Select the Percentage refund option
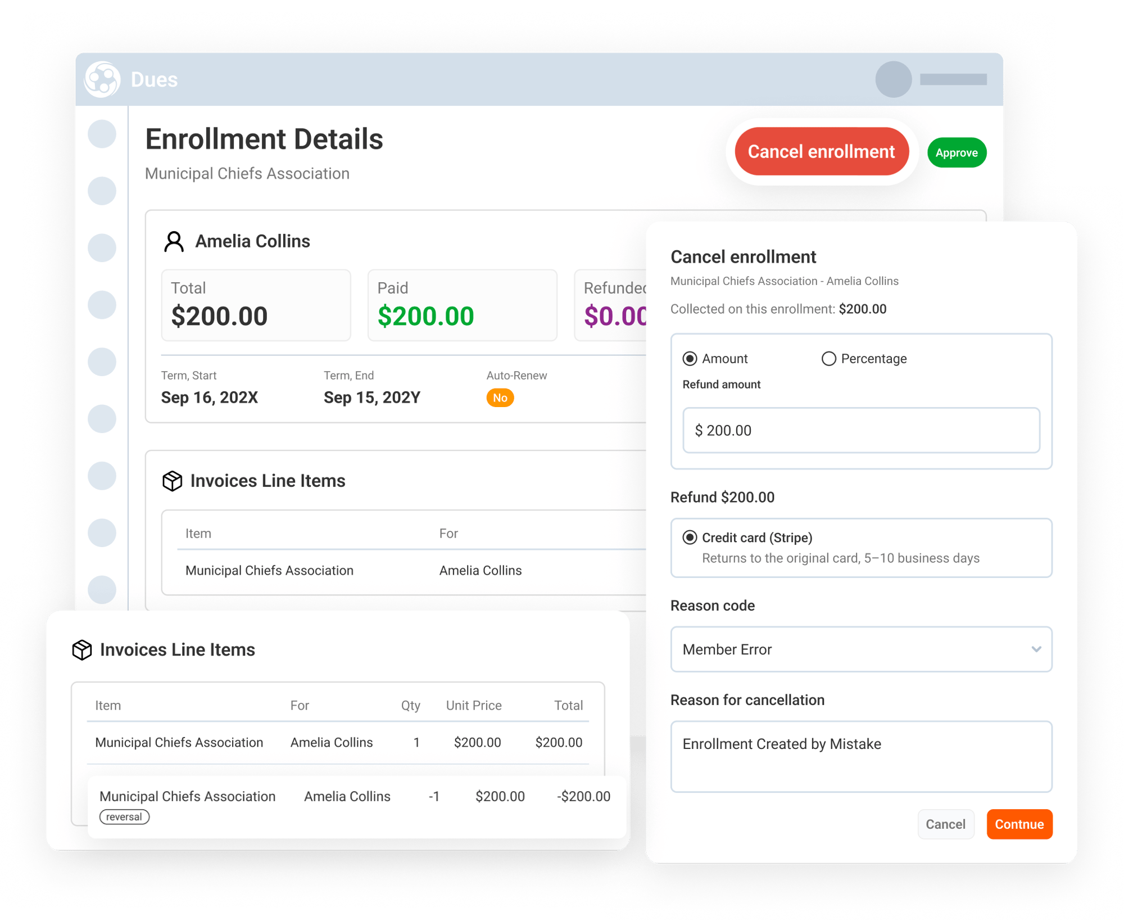Image resolution: width=1124 pixels, height=921 pixels. (828, 359)
